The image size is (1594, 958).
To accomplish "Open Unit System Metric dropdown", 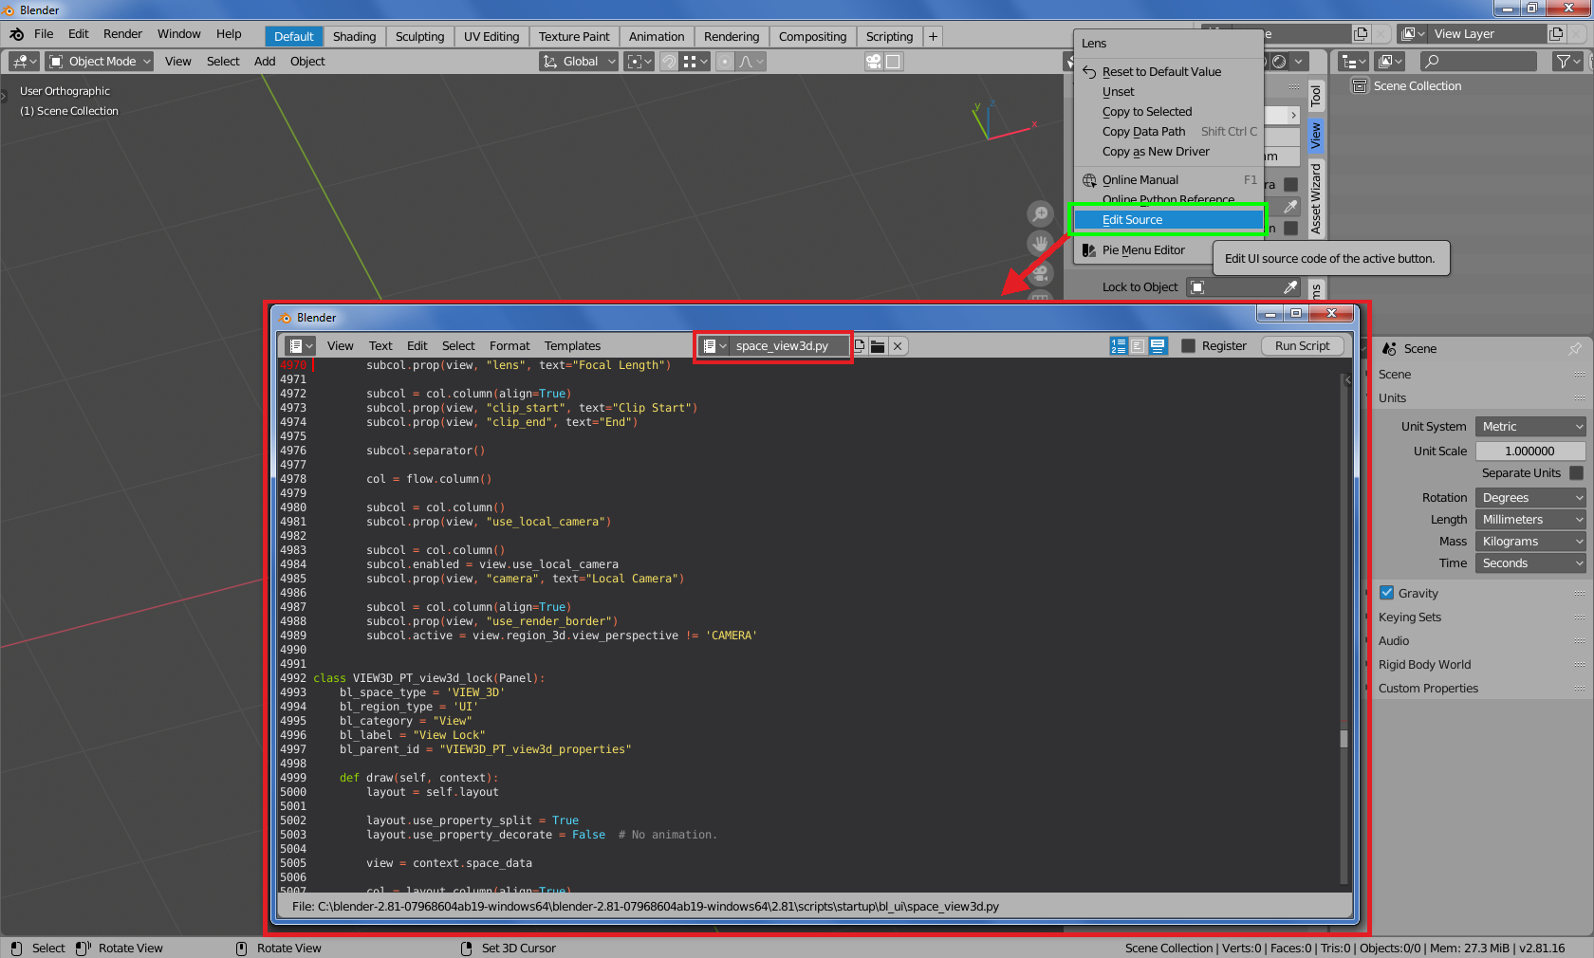I will pos(1530,427).
